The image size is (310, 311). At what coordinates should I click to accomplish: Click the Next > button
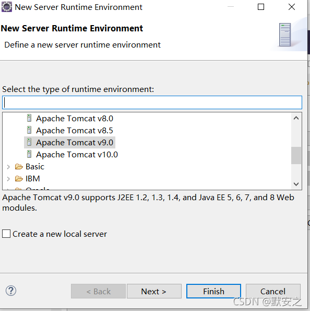click(154, 291)
